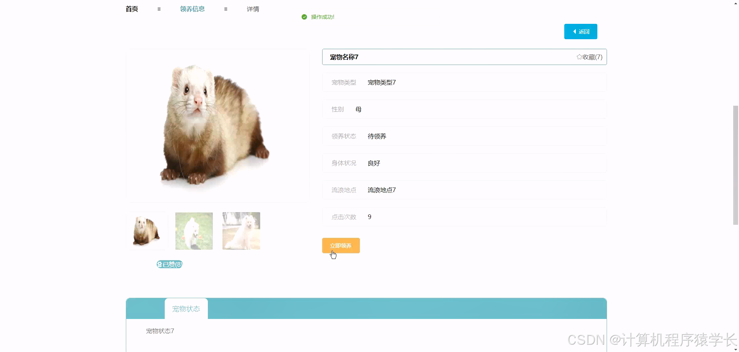This screenshot has height=352, width=739.
Task: Select the white puppy thumbnail
Action: point(194,231)
